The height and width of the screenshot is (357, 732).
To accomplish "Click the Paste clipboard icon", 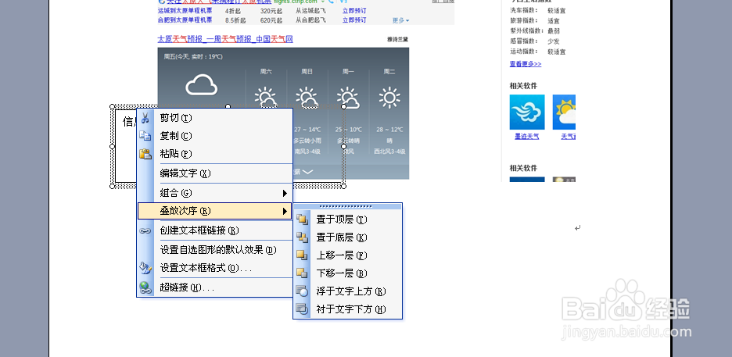I will click(x=145, y=153).
